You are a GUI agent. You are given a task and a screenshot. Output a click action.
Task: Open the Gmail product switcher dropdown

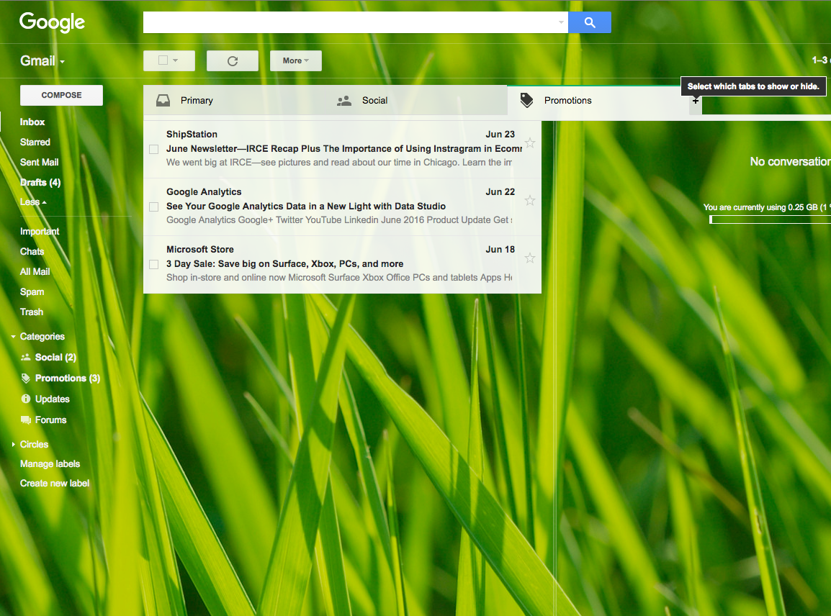tap(42, 61)
